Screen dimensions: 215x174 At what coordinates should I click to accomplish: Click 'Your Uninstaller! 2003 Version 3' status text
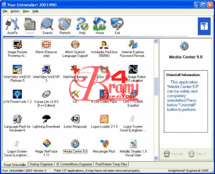[24, 170]
